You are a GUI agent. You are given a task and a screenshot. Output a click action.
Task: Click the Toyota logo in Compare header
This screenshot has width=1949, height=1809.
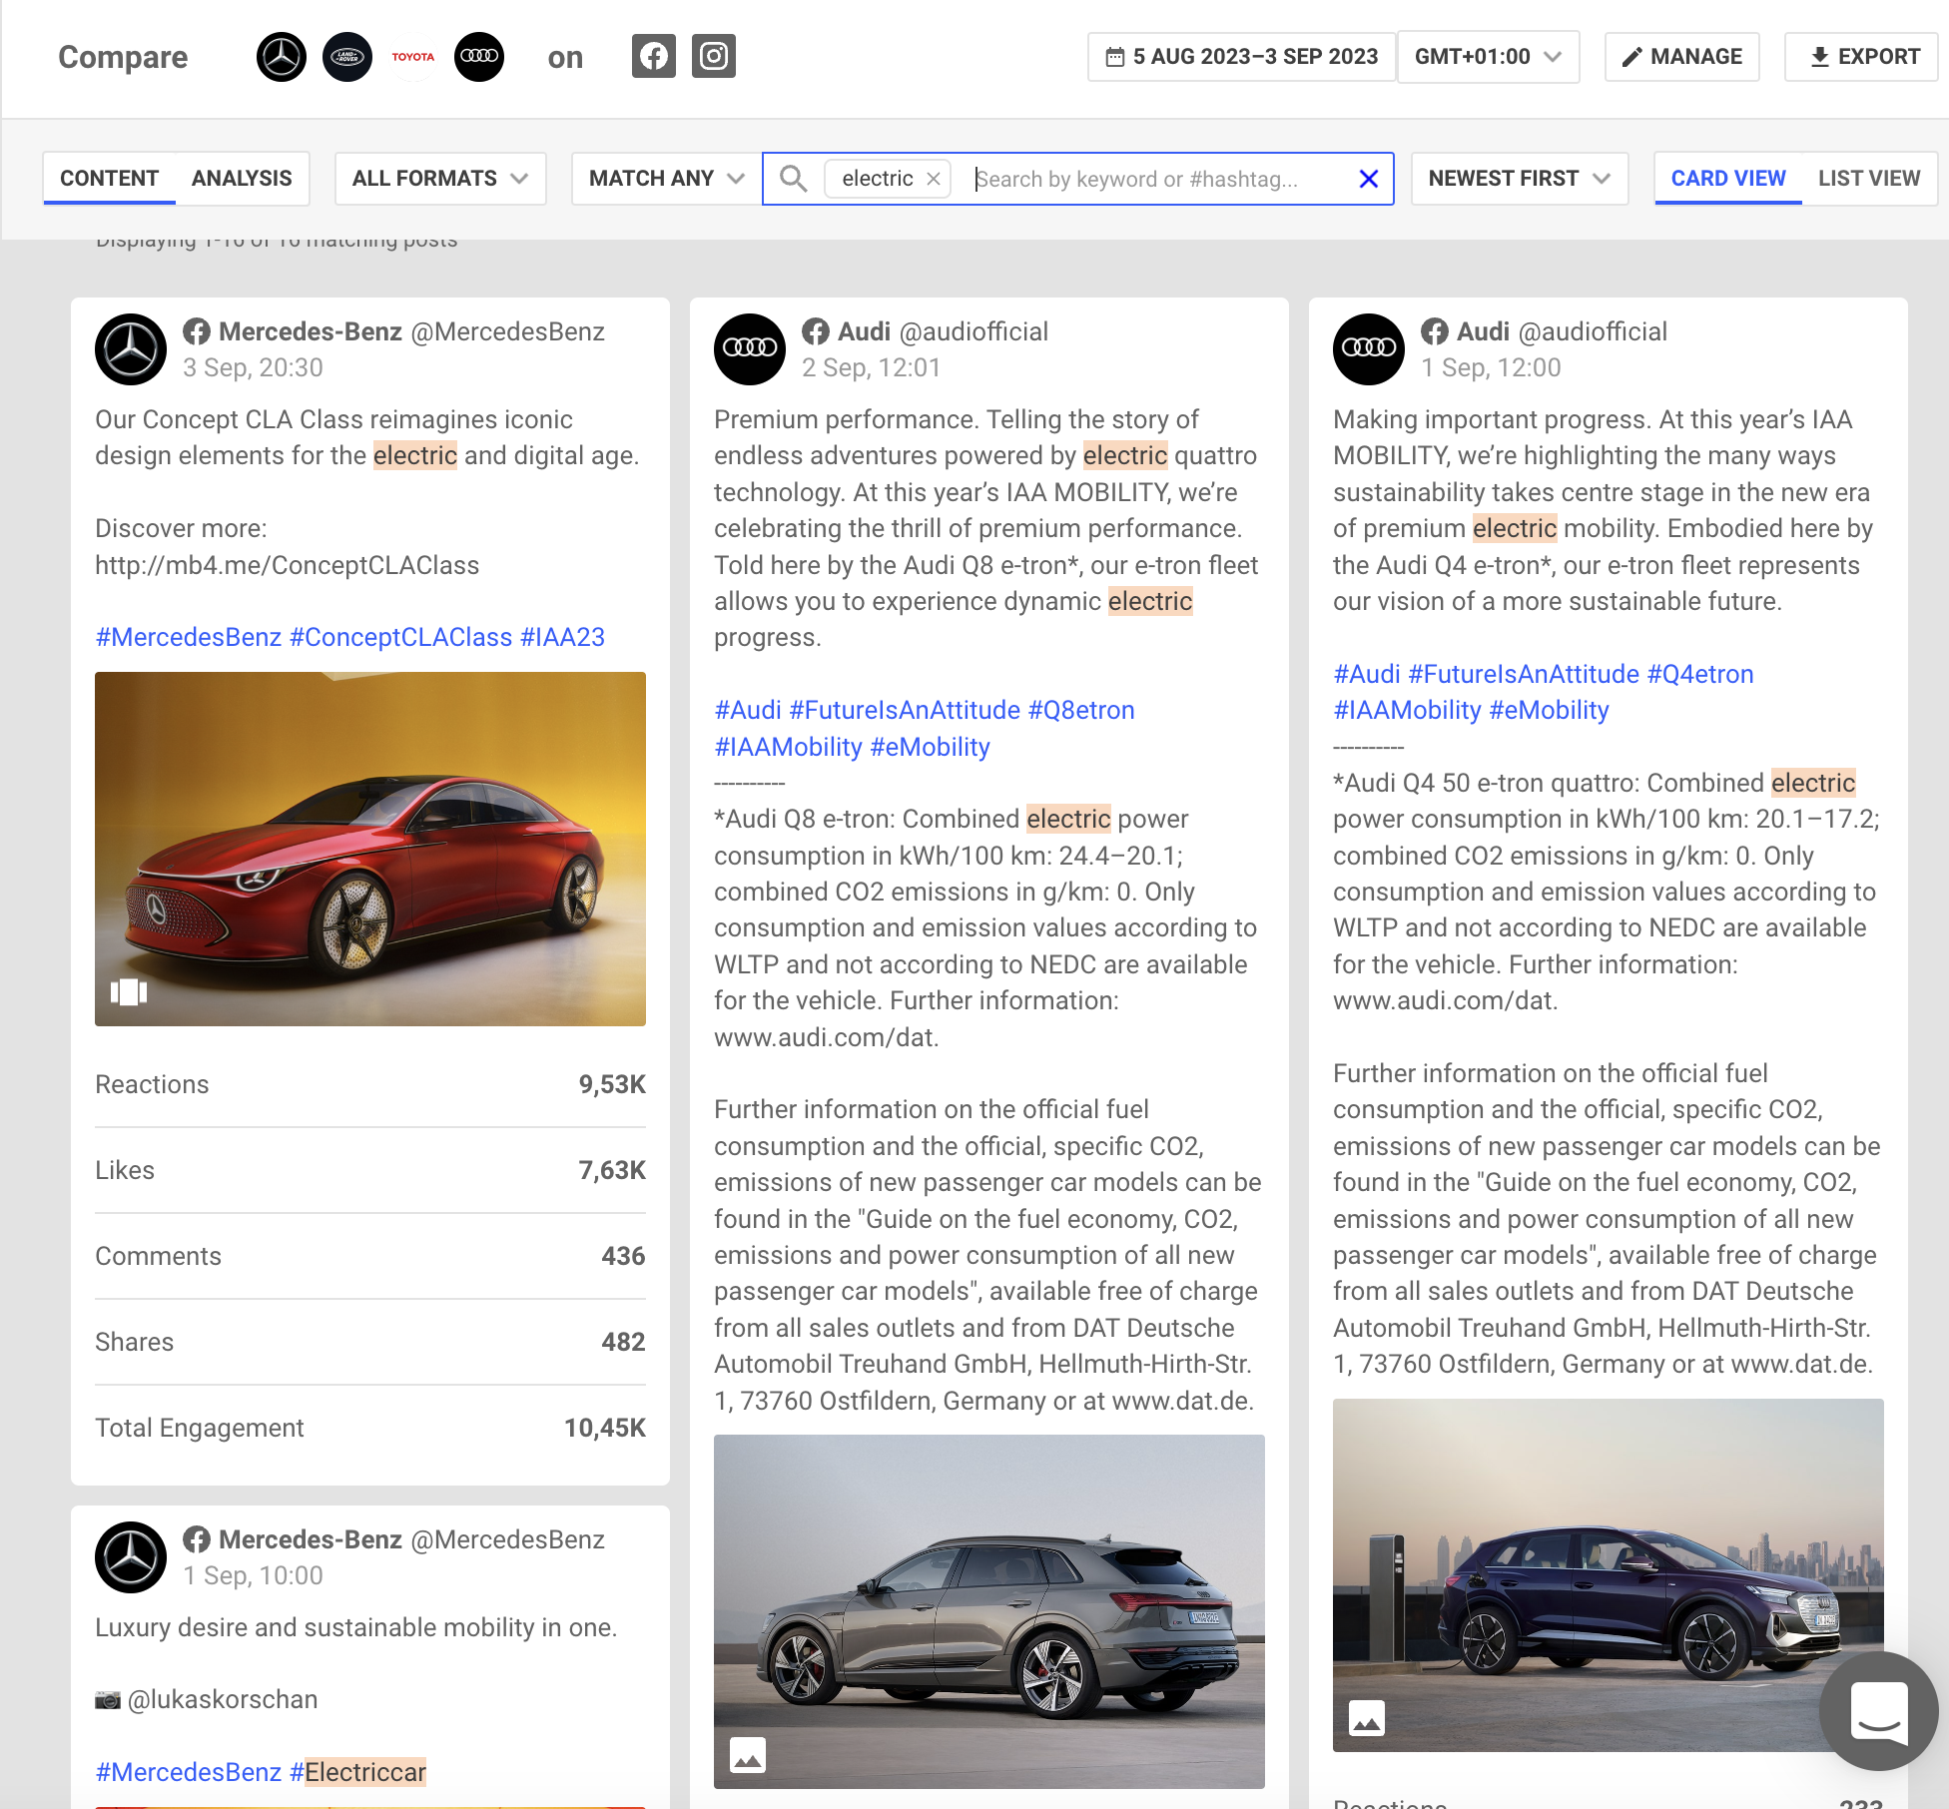(x=413, y=57)
